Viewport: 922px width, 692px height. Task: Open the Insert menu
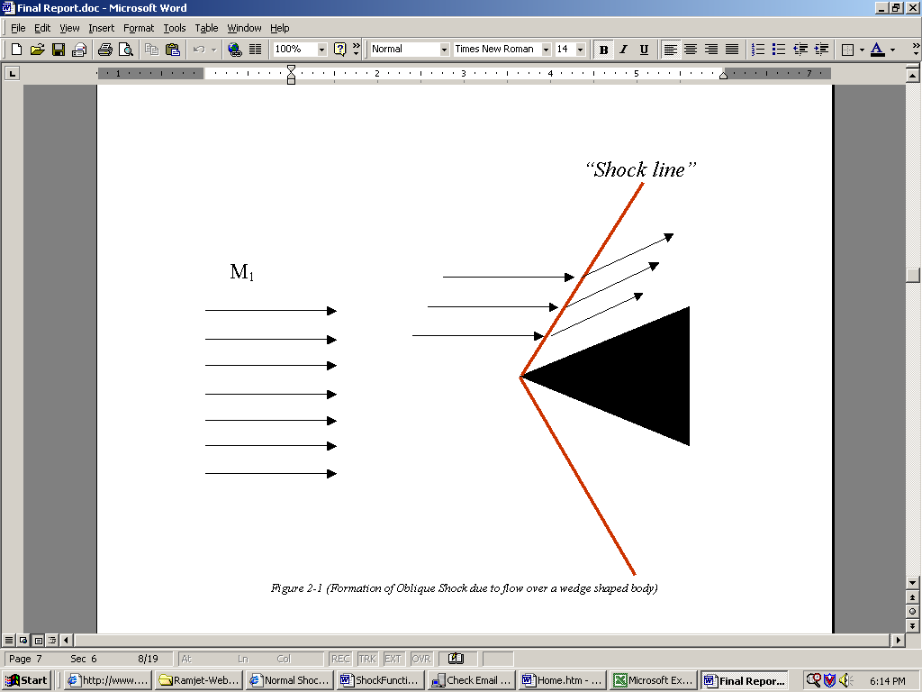click(101, 28)
